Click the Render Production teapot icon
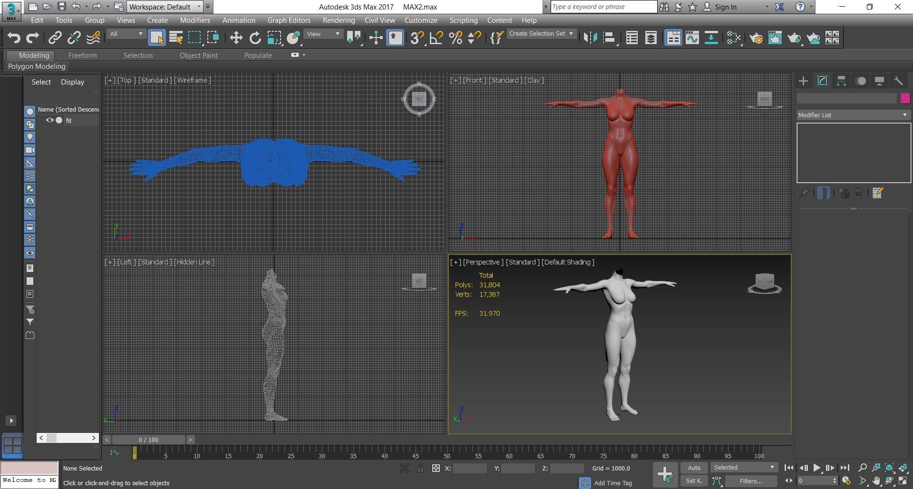The width and height of the screenshot is (913, 489). point(794,38)
